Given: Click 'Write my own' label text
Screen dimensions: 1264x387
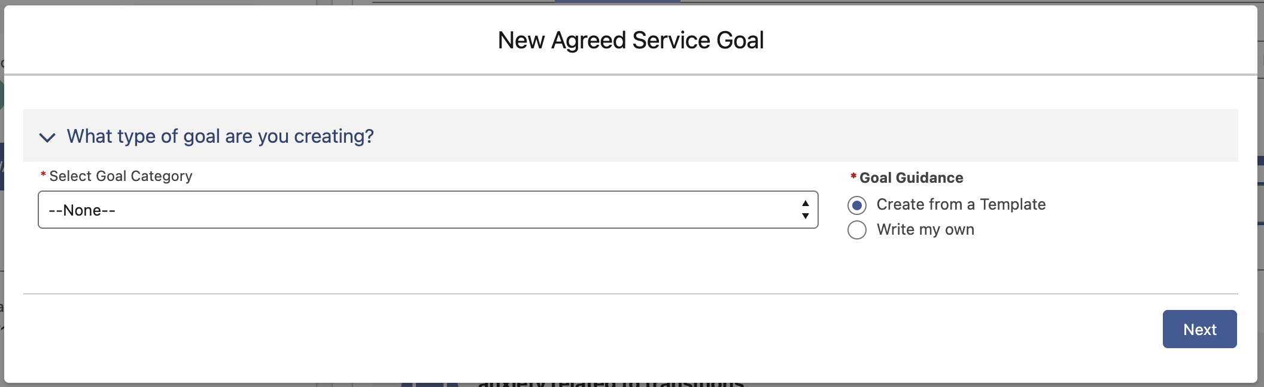Looking at the screenshot, I should [x=925, y=229].
